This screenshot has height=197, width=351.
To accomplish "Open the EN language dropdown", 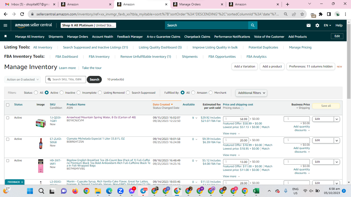I will coord(327,25).
